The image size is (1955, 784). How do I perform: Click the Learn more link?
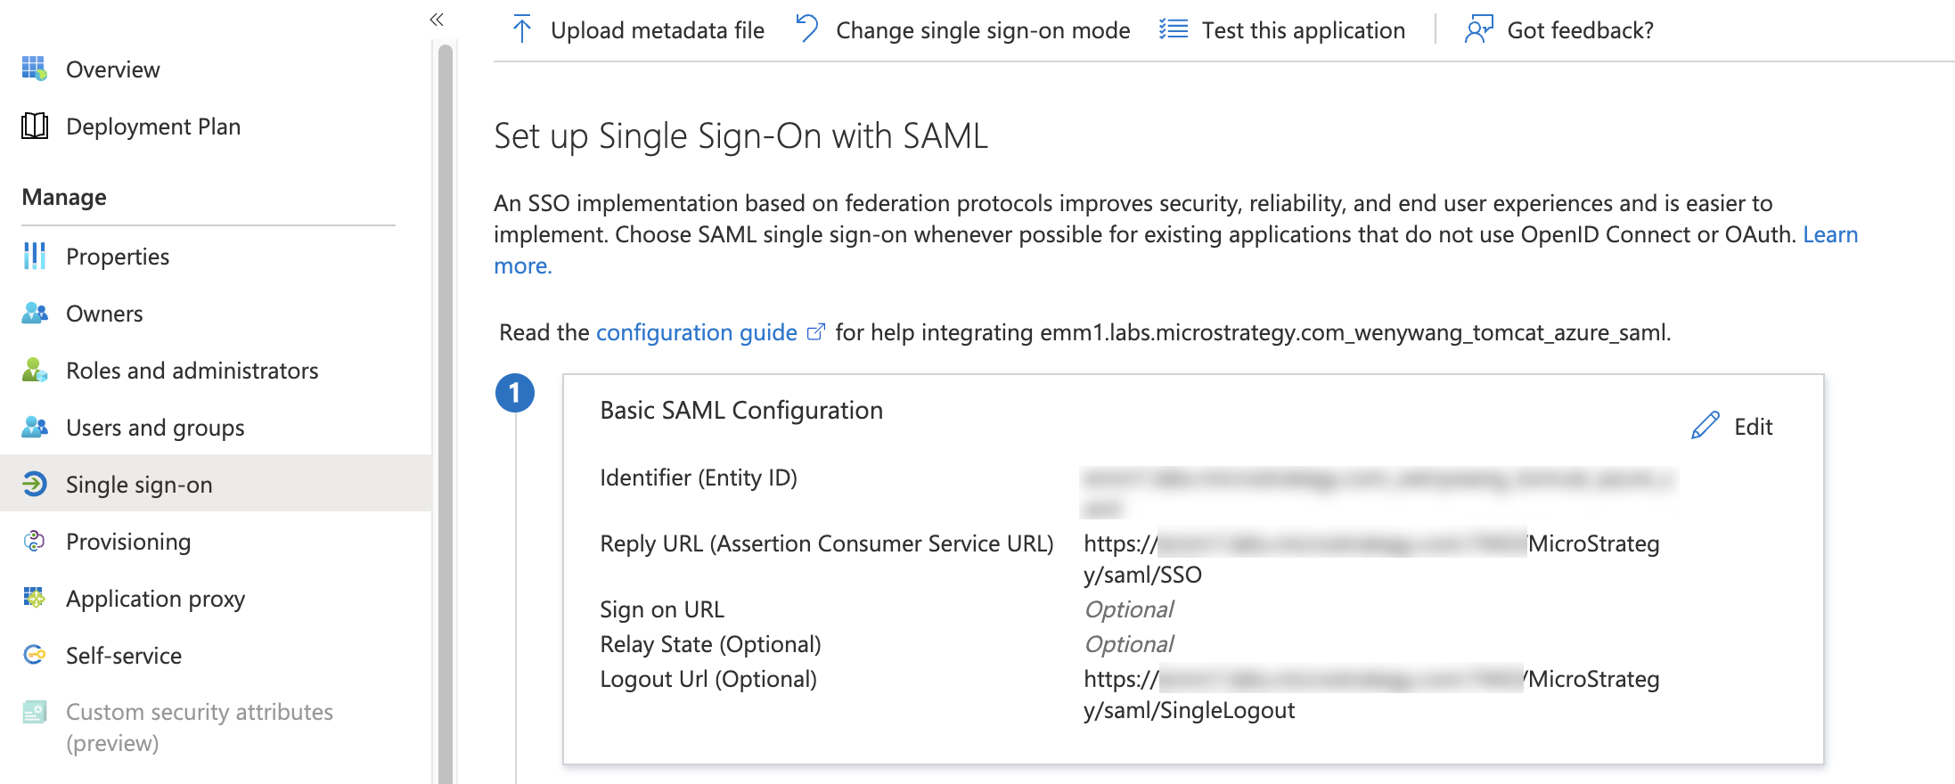(x=1829, y=234)
